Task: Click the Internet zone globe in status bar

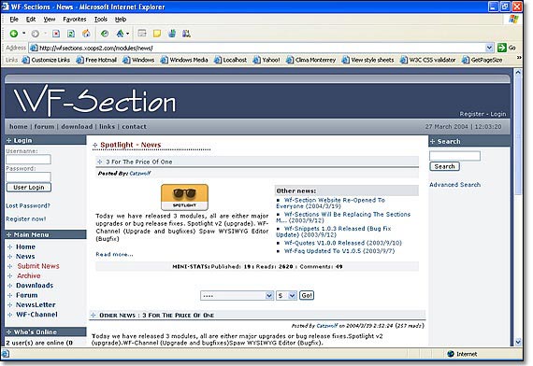Action: 451,354
